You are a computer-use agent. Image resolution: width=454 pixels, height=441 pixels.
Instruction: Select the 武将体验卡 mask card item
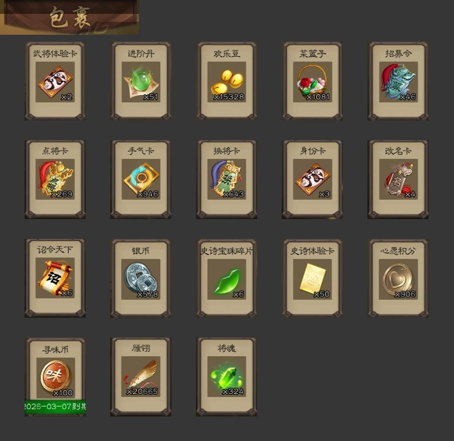coord(55,81)
